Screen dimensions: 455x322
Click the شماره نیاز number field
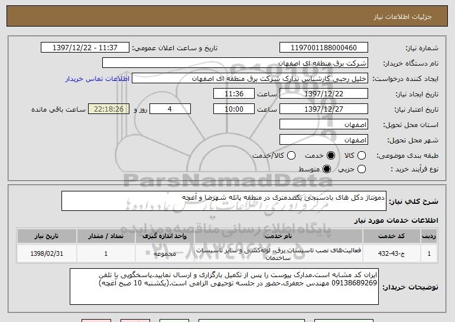pos(324,48)
